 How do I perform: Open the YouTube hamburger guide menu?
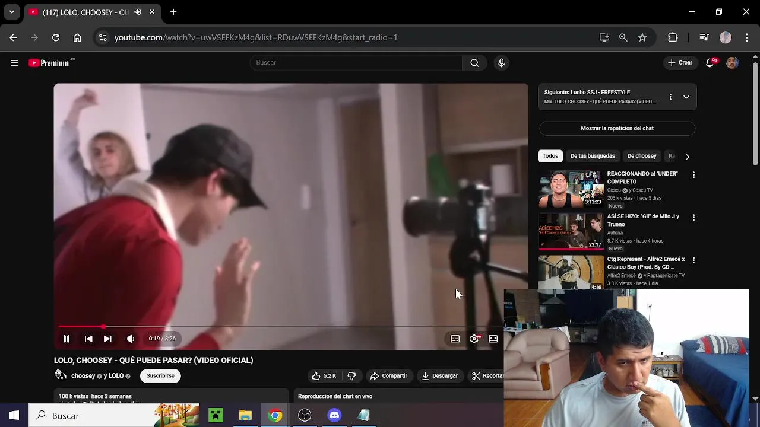14,63
